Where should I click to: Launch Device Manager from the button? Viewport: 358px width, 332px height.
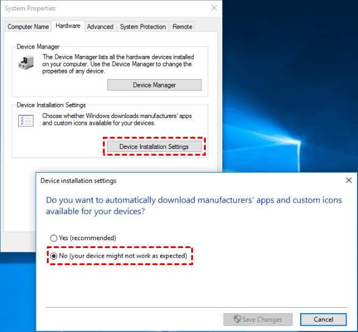click(x=155, y=85)
